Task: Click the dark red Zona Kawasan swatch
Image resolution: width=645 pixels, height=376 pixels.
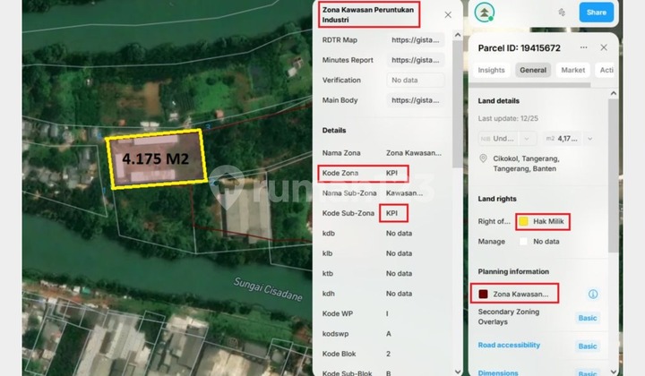Action: click(484, 294)
